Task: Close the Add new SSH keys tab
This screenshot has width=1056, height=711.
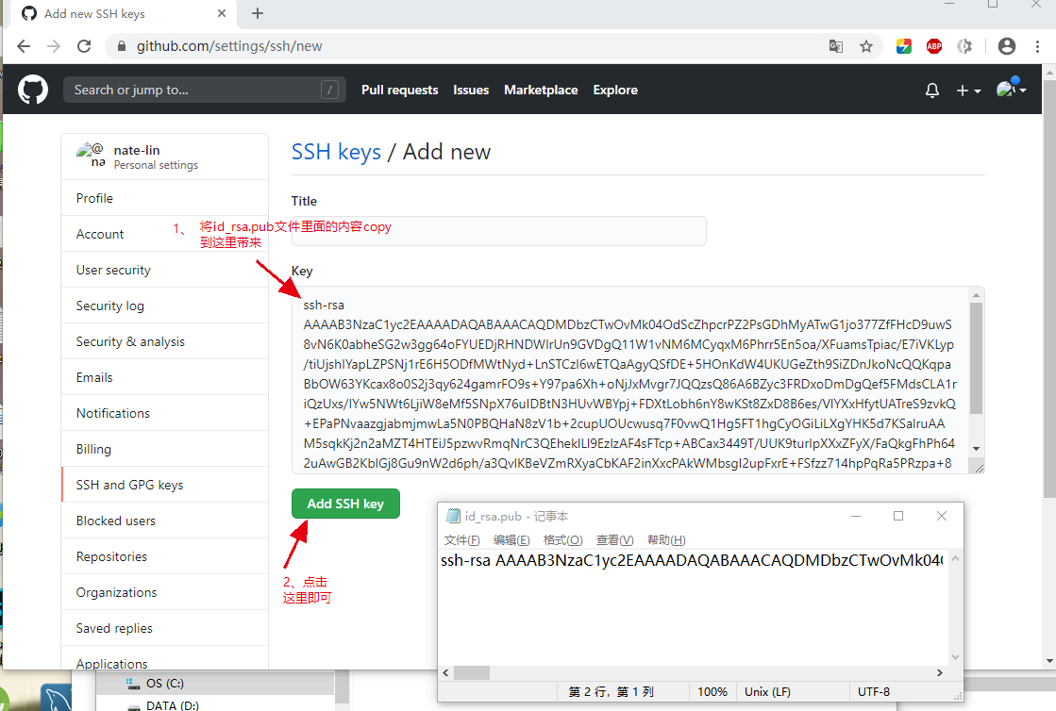Action: 222,13
